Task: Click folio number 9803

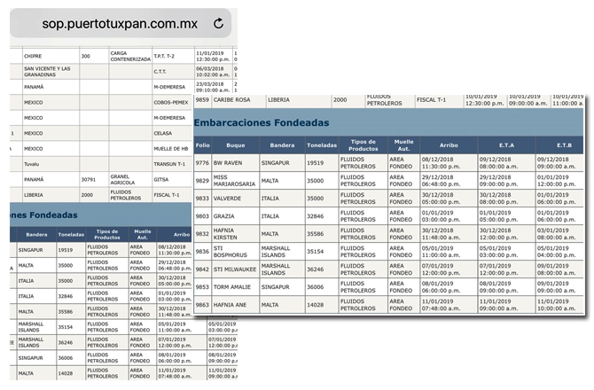Action: click(202, 216)
